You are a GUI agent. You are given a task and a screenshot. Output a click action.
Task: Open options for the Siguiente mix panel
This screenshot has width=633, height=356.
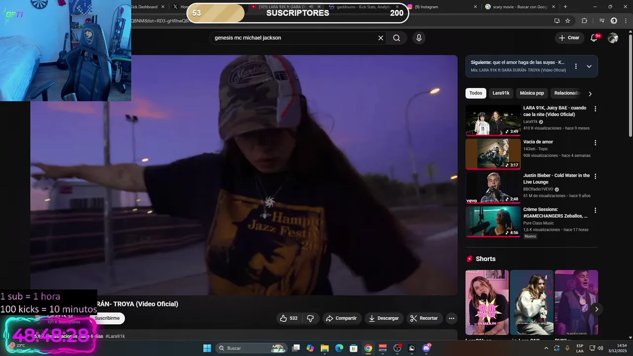[x=576, y=66]
